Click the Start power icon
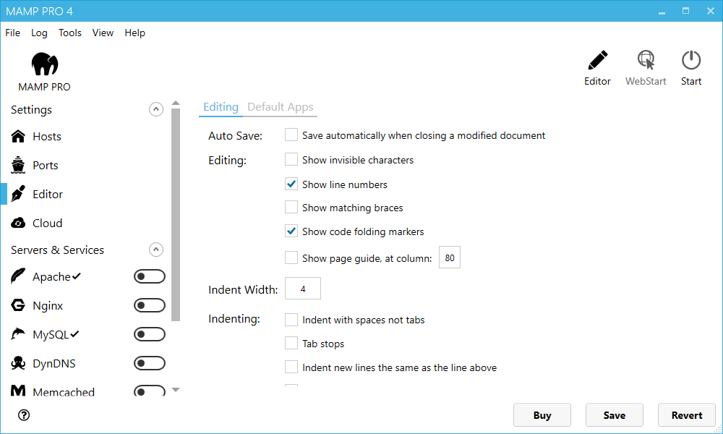The width and height of the screenshot is (723, 434). coord(691,61)
